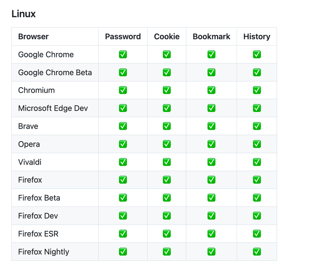Click the Firefox Nightly Password checkmark
317x273 pixels.
point(123,252)
